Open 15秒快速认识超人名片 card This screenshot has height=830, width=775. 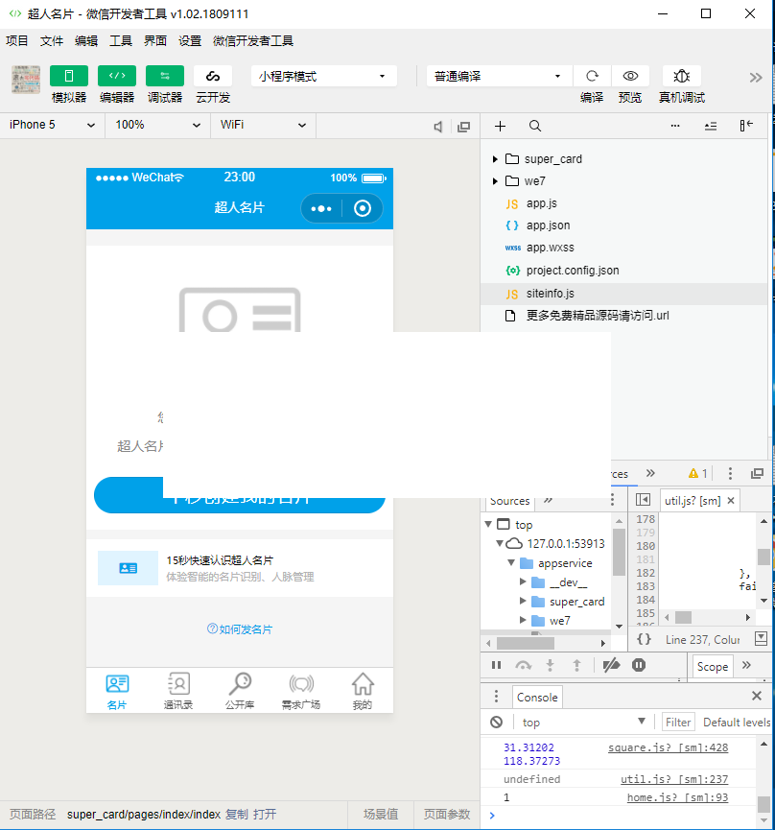240,568
